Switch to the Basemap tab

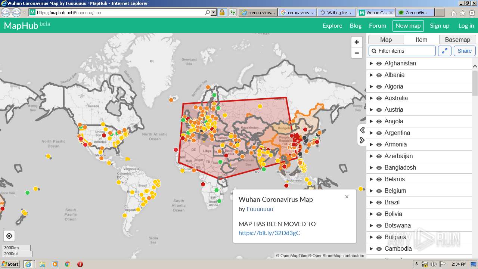pyautogui.click(x=457, y=40)
